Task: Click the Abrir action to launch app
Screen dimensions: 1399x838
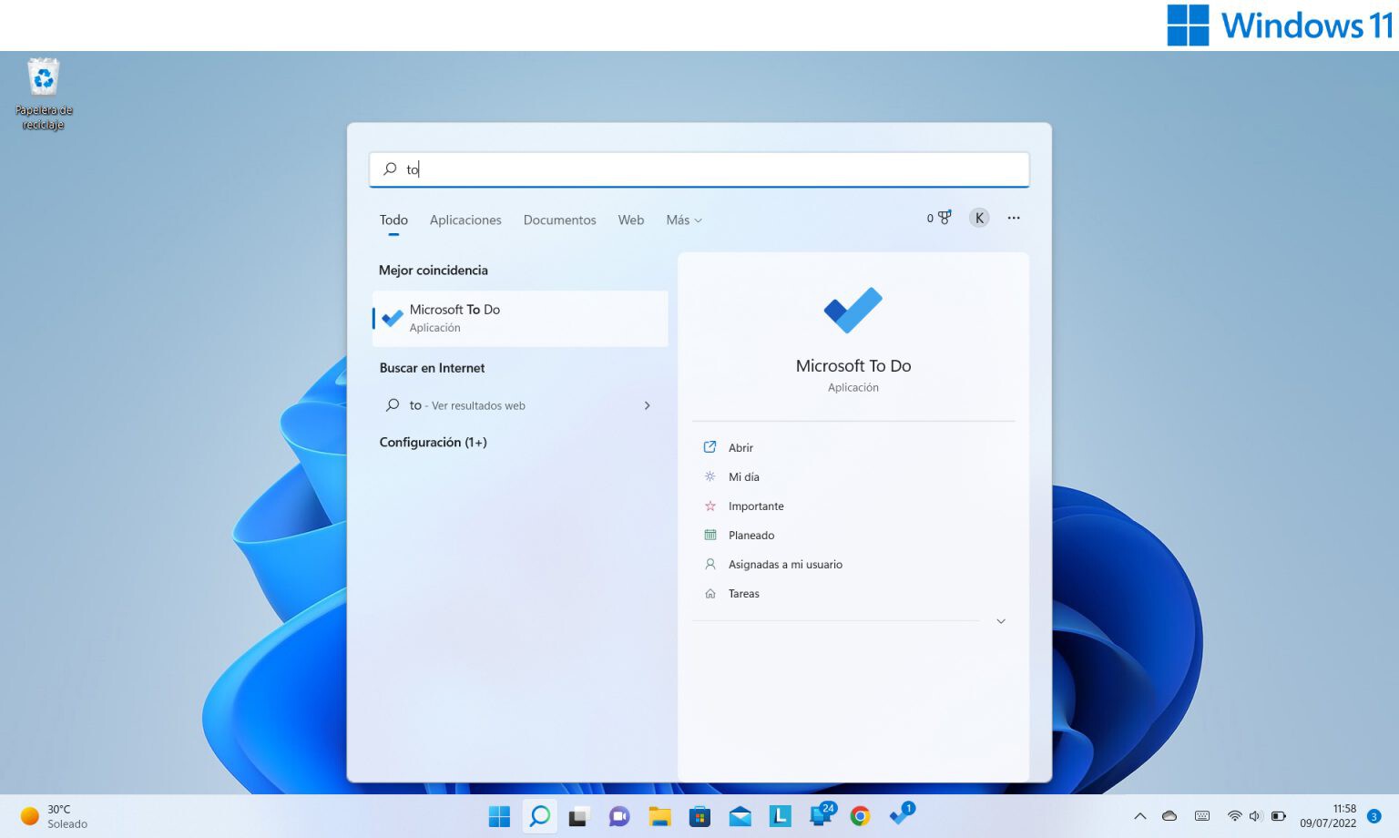Action: (x=740, y=447)
